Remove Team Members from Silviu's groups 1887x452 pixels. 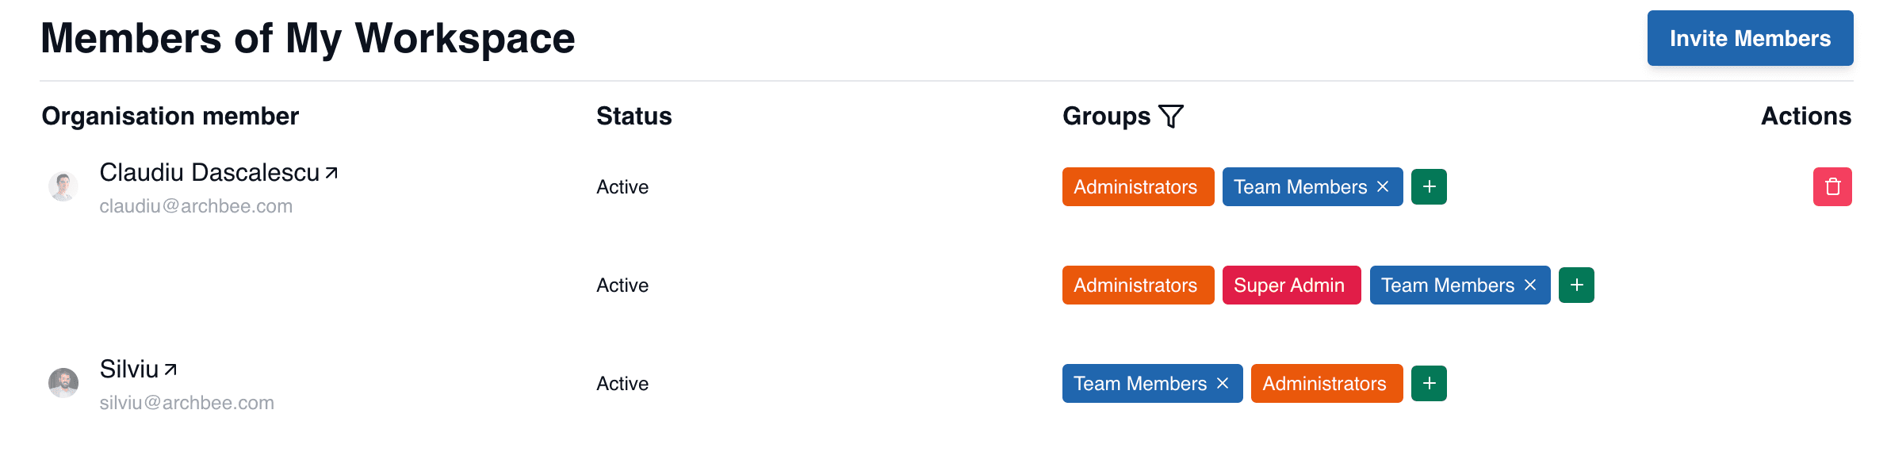coord(1223,384)
